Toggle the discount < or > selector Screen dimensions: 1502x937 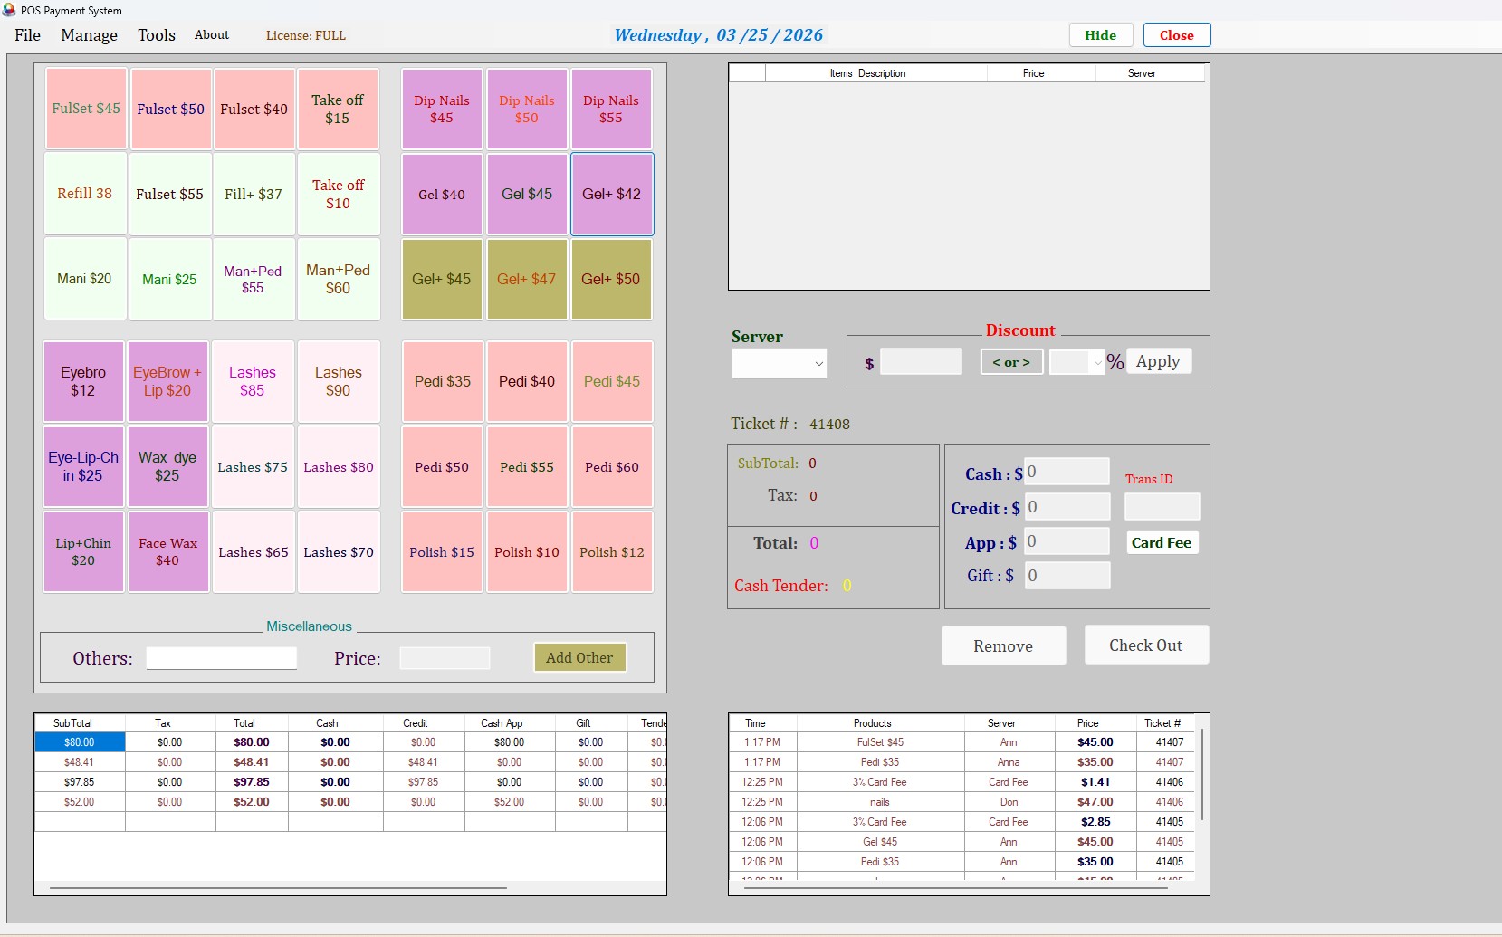pyautogui.click(x=1010, y=361)
